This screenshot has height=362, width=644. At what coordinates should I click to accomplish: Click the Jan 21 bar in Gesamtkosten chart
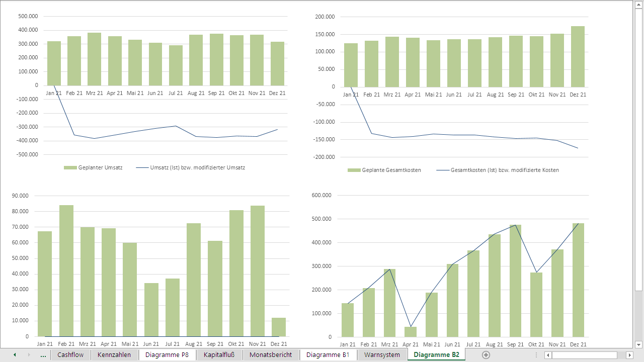pos(351,65)
